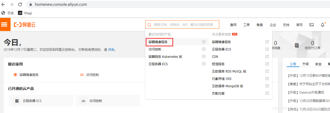Click external-link icon beside right-column 容器镜像服务

pos(267,42)
